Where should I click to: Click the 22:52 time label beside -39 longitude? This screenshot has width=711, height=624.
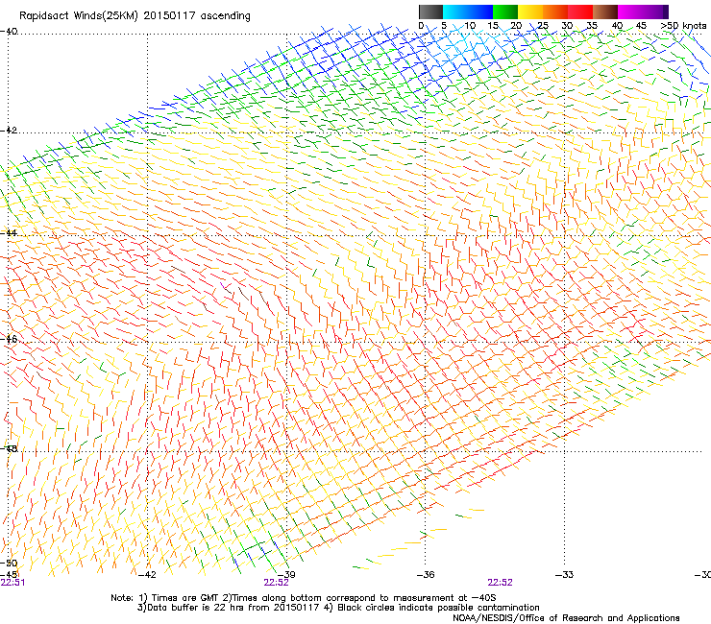click(276, 583)
